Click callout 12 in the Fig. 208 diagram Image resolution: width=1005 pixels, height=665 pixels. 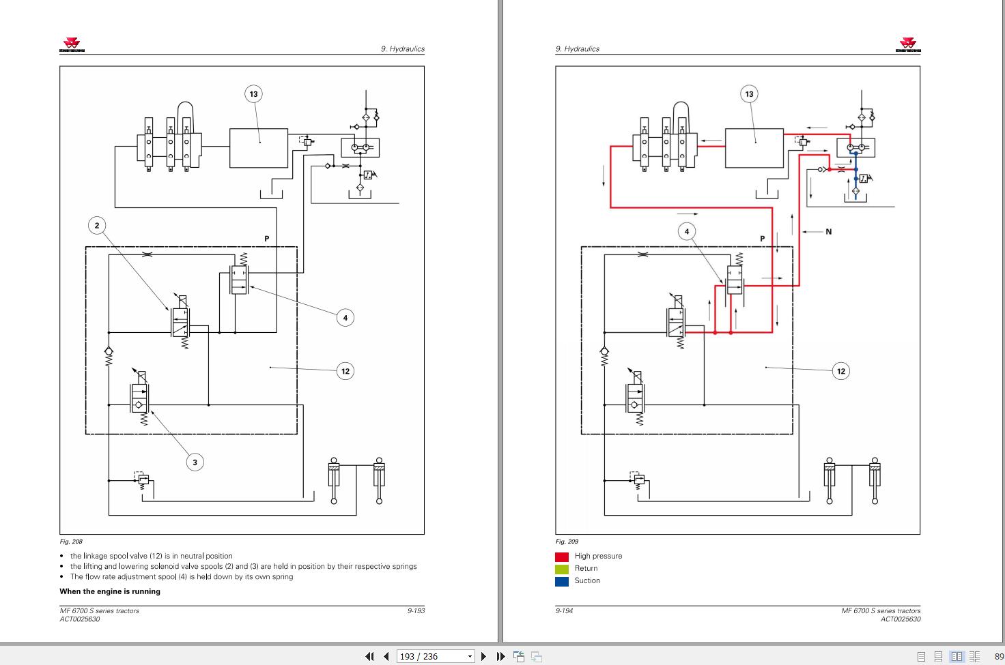tap(345, 371)
